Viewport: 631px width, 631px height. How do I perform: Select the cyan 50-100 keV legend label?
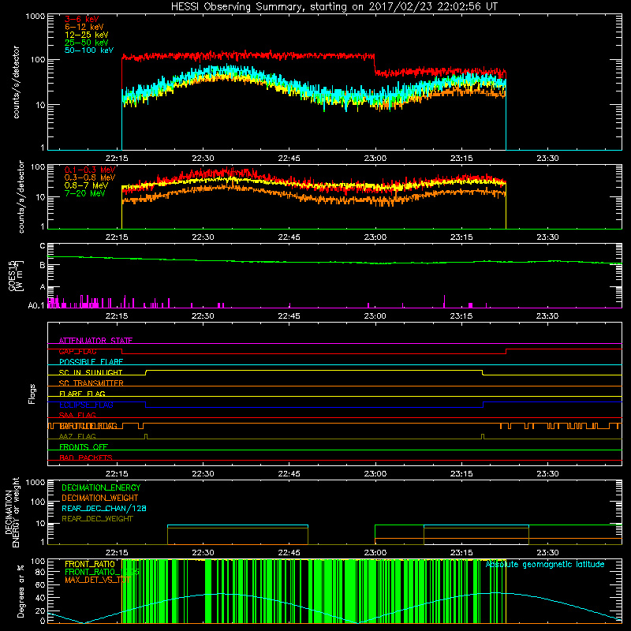click(x=89, y=50)
